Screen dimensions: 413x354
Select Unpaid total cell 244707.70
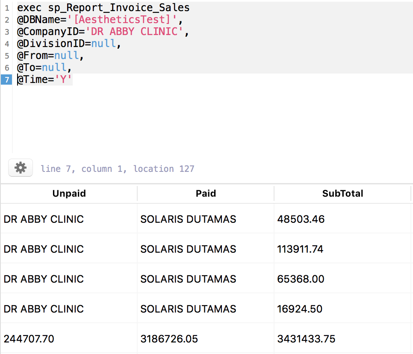click(x=69, y=339)
